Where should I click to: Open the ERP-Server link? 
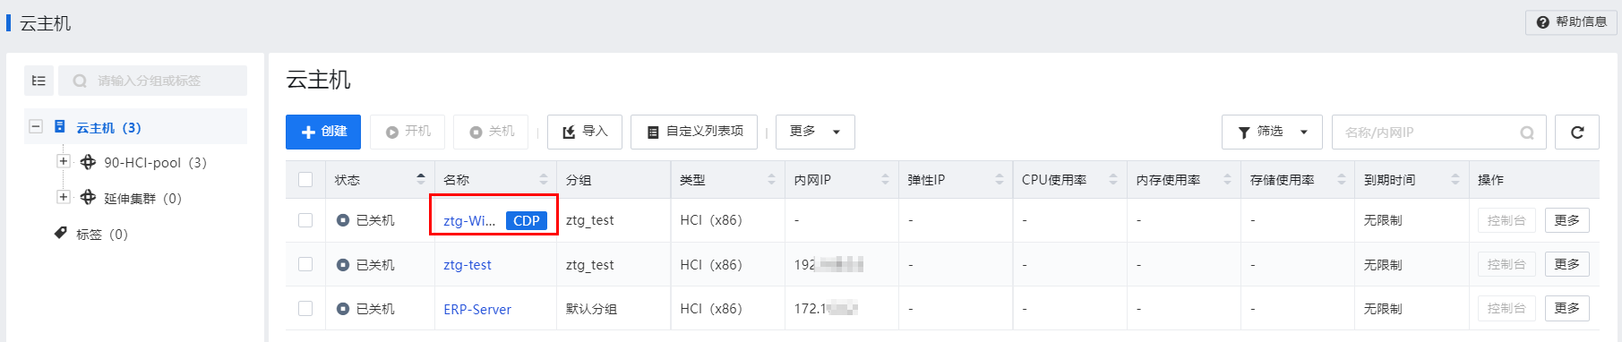(477, 309)
